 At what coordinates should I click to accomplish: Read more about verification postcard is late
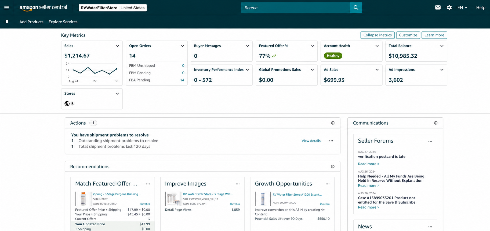tap(369, 164)
